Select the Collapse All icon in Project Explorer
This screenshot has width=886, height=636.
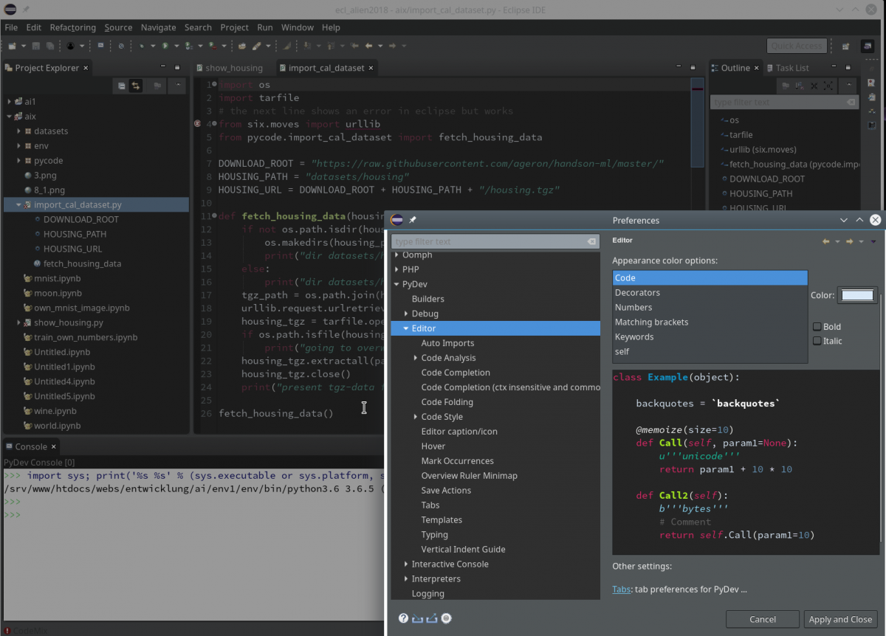click(x=120, y=86)
